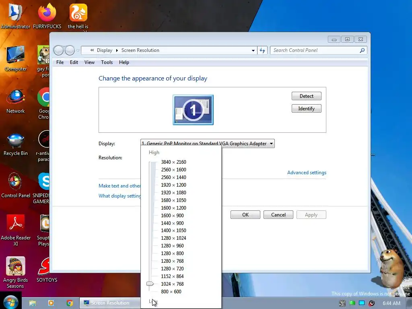Select 1920 × 1080 resolution
The height and width of the screenshot is (309, 412).
click(173, 193)
